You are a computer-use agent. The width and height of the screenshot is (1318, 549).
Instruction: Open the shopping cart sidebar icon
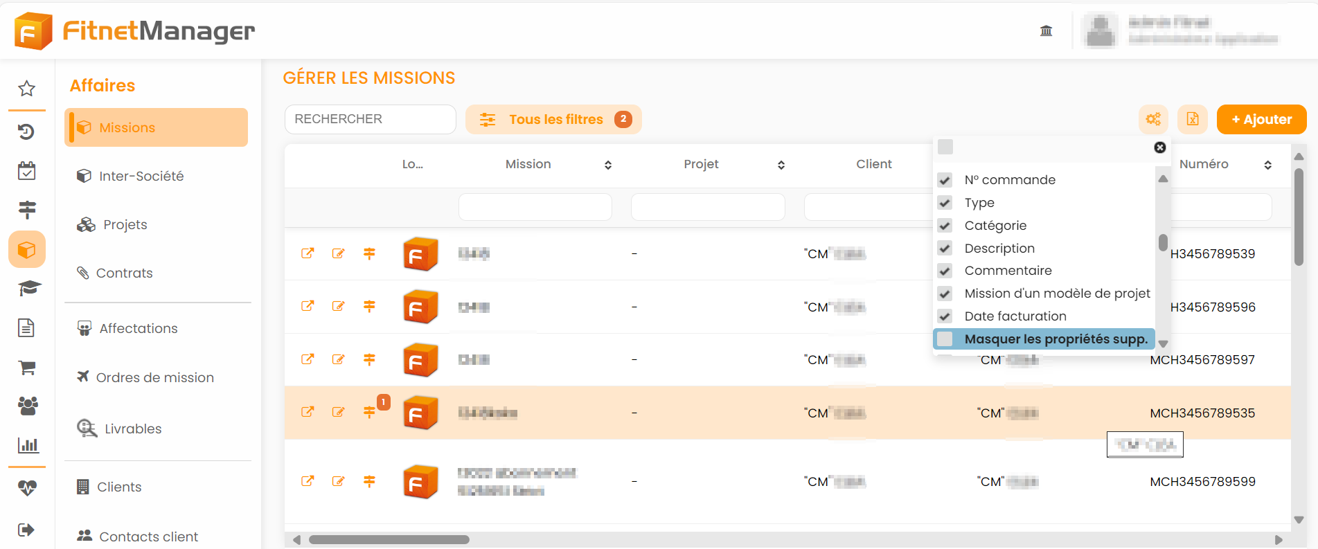pyautogui.click(x=26, y=368)
